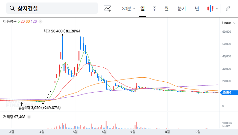This screenshot has height=135, width=238.
Task: Select the 5-day moving average value
Action: [x=18, y=22]
